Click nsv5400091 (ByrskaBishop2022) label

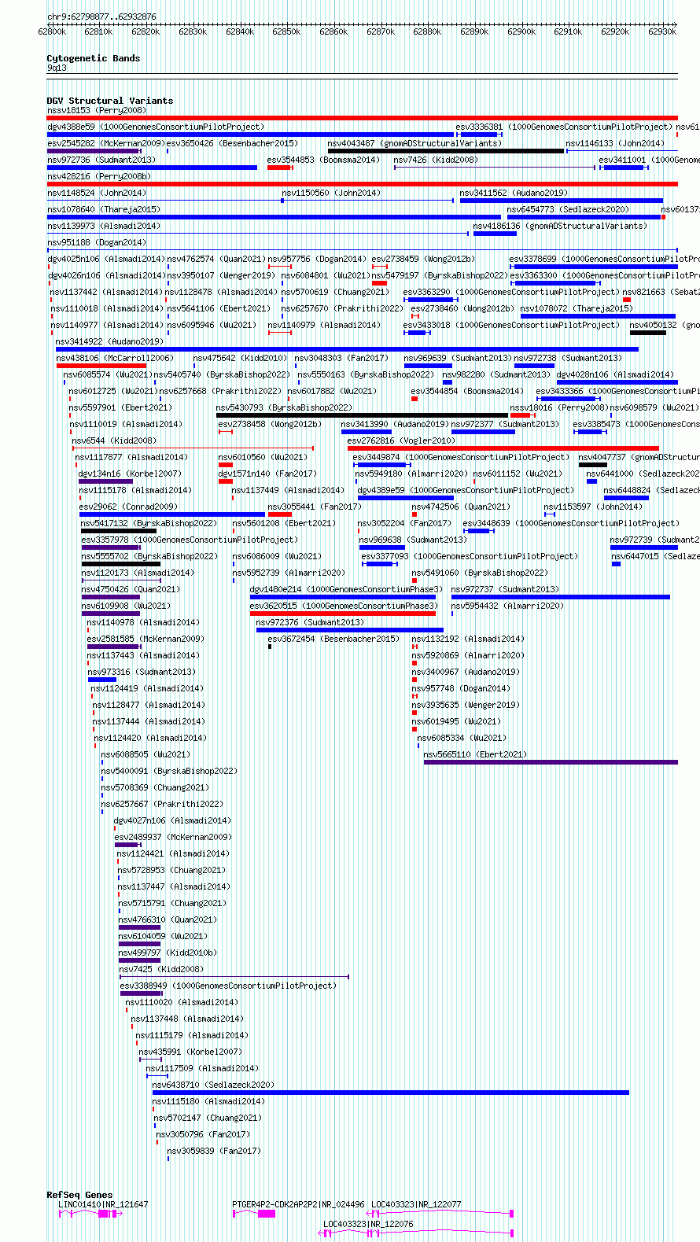[169, 772]
